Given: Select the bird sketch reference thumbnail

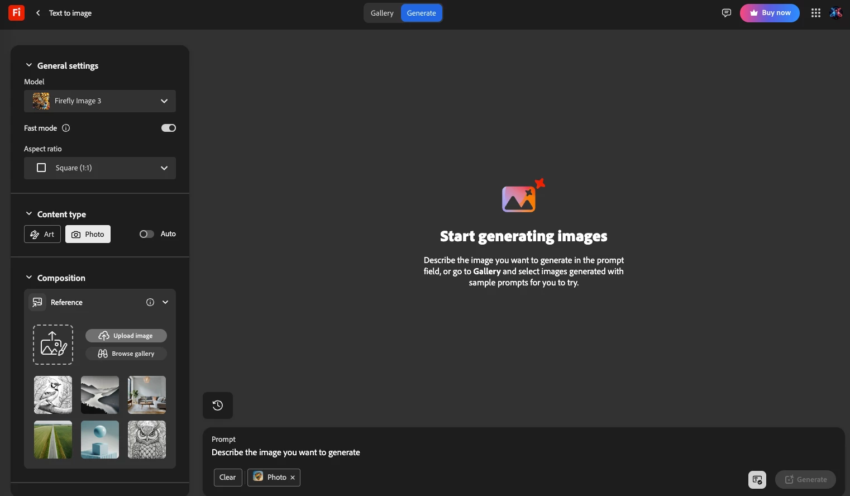Looking at the screenshot, I should tap(53, 395).
